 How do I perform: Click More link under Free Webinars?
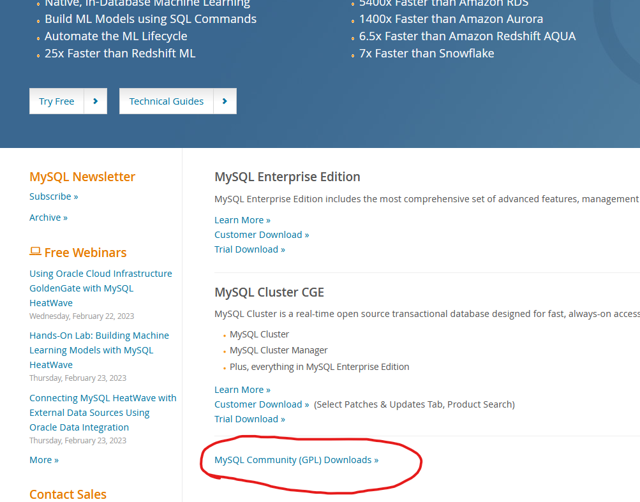point(43,460)
